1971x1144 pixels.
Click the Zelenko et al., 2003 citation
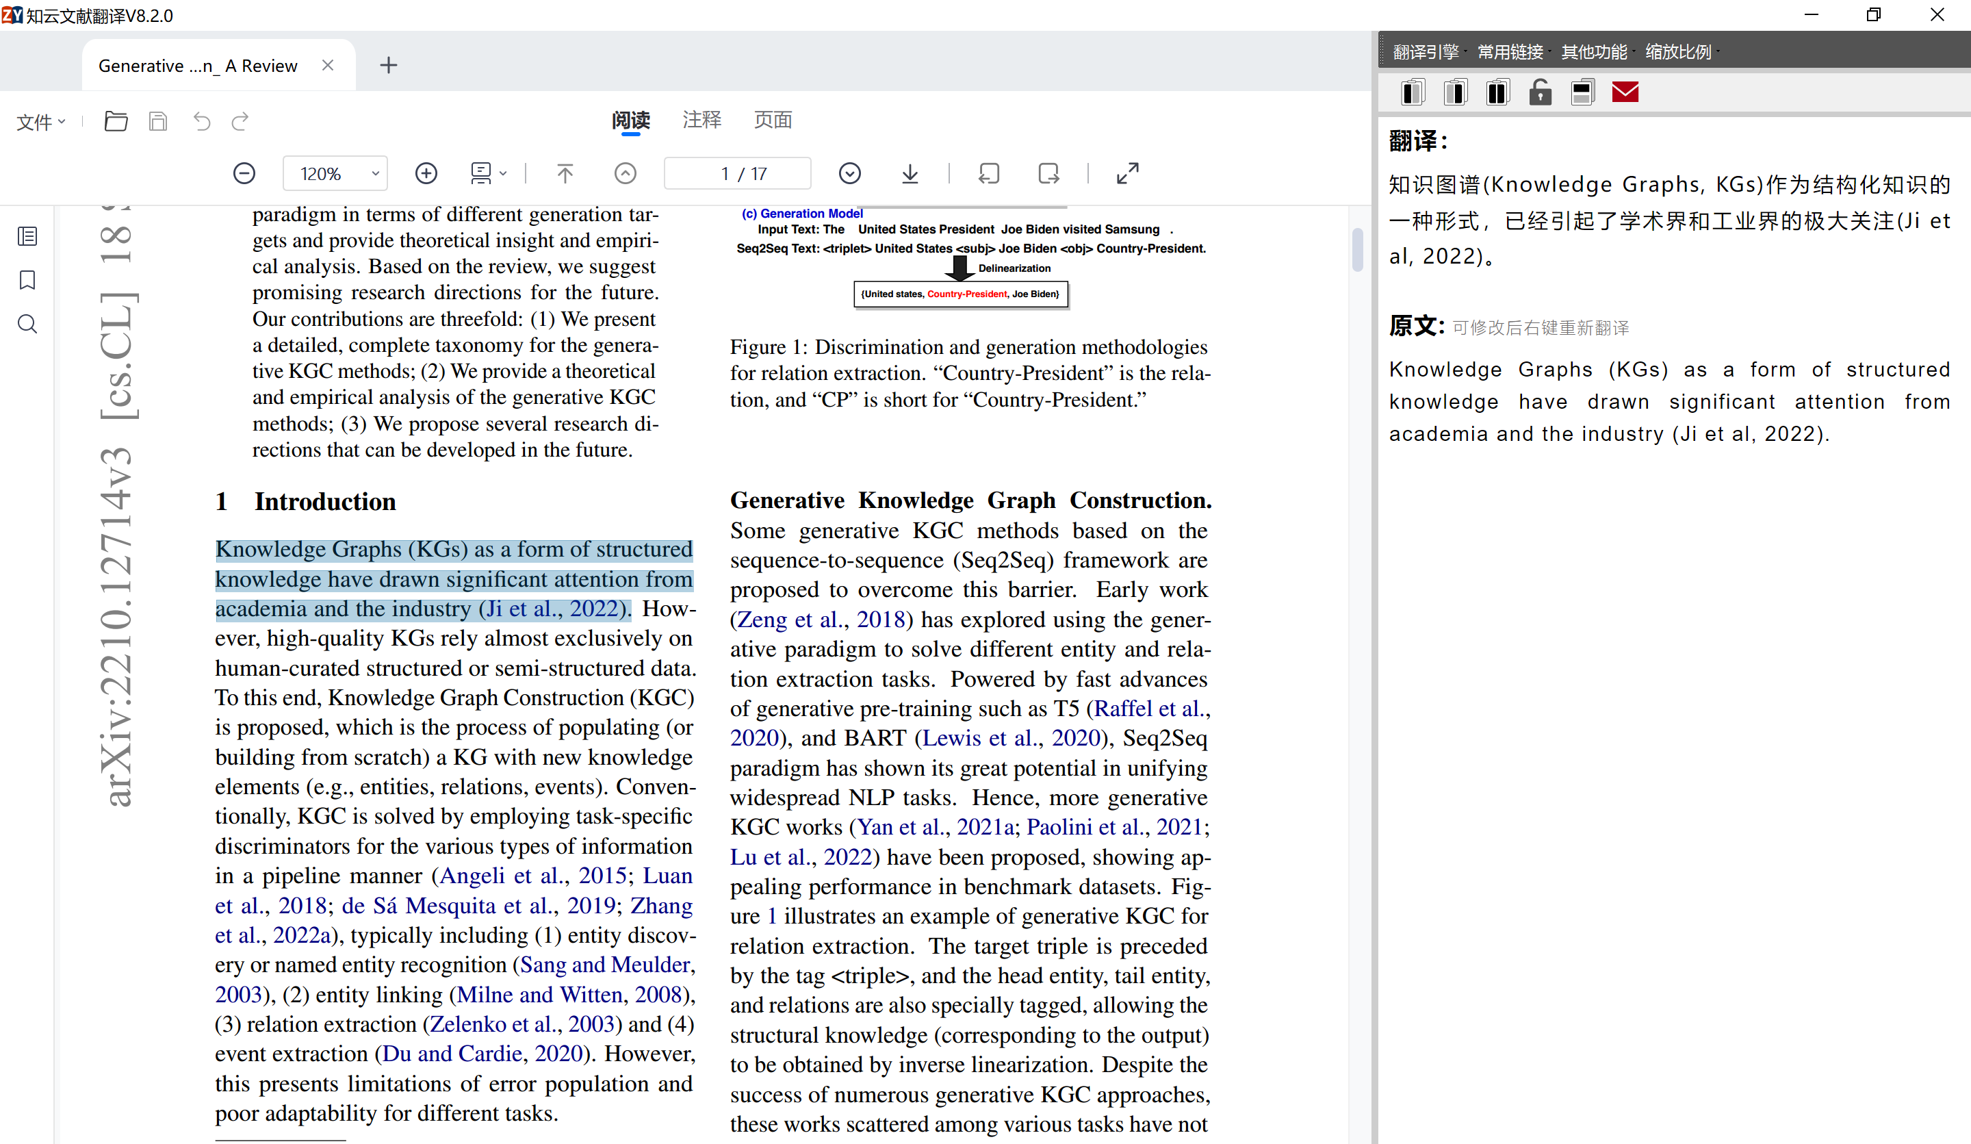(x=522, y=1024)
